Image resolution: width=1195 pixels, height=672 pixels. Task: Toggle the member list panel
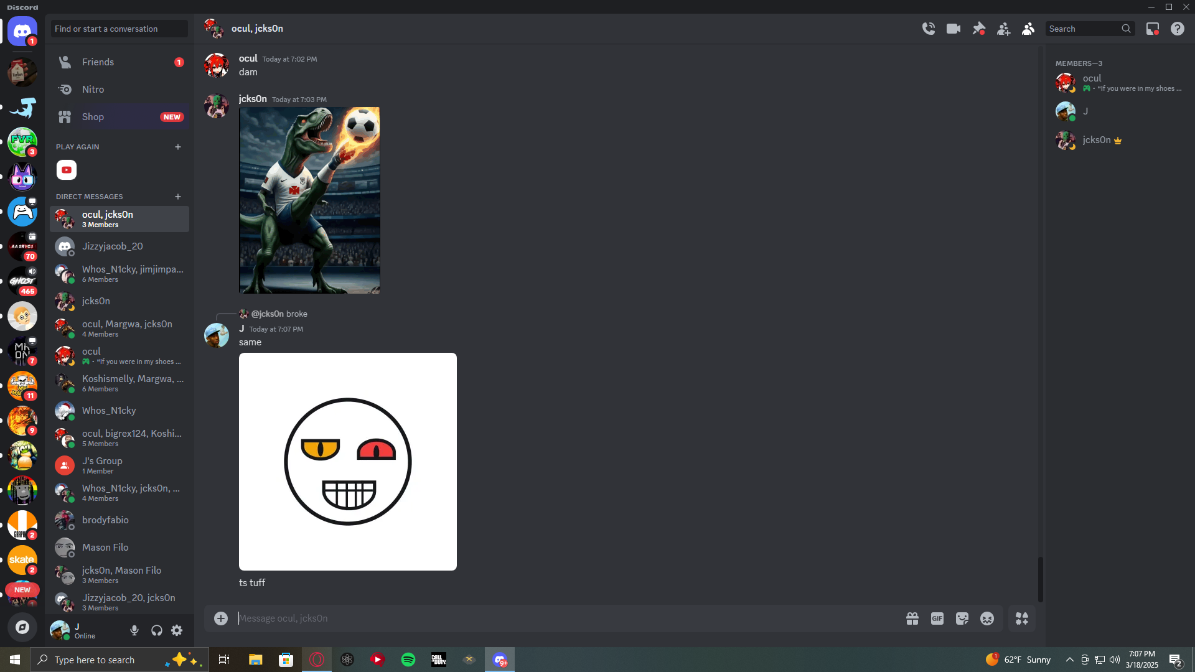coord(1028,29)
